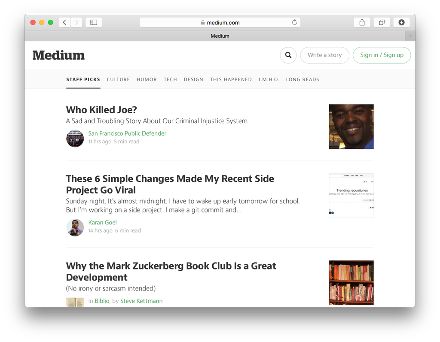Go back with Safari back arrow

point(64,22)
